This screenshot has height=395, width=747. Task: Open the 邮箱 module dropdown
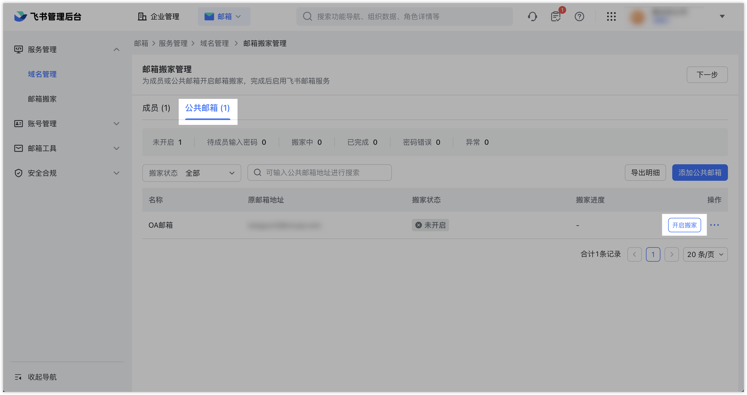tap(223, 16)
